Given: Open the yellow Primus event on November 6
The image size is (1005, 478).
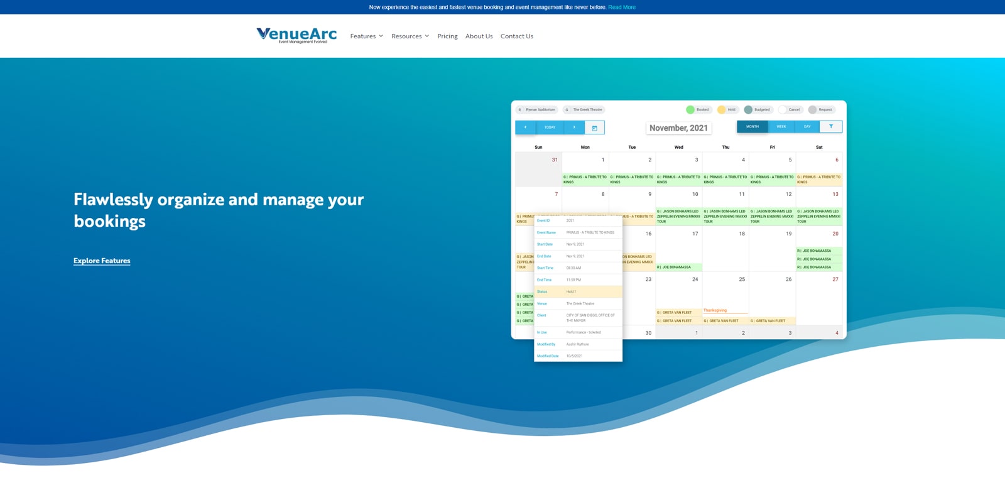Looking at the screenshot, I should tap(819, 180).
